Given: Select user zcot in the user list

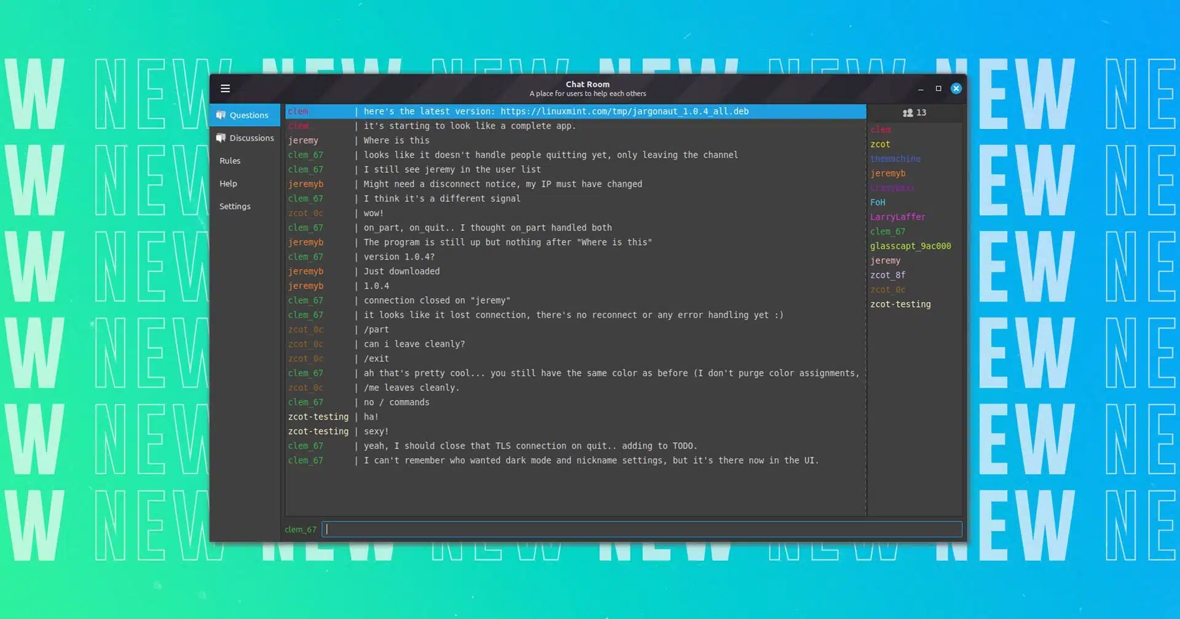Looking at the screenshot, I should click(880, 144).
